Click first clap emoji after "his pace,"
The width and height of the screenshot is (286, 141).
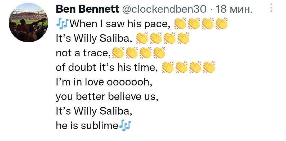coord(180,24)
